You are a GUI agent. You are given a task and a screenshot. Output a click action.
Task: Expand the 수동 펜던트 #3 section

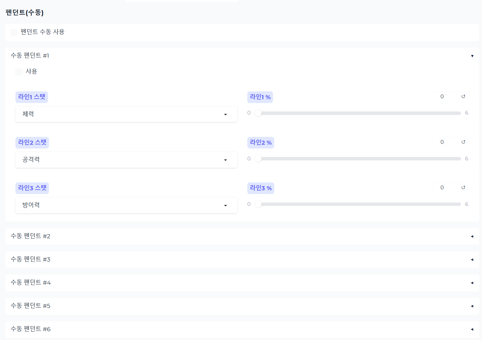click(x=472, y=260)
